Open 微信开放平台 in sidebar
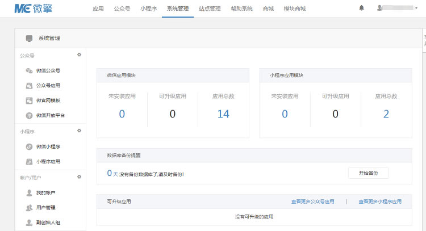The image size is (426, 231). click(51, 115)
